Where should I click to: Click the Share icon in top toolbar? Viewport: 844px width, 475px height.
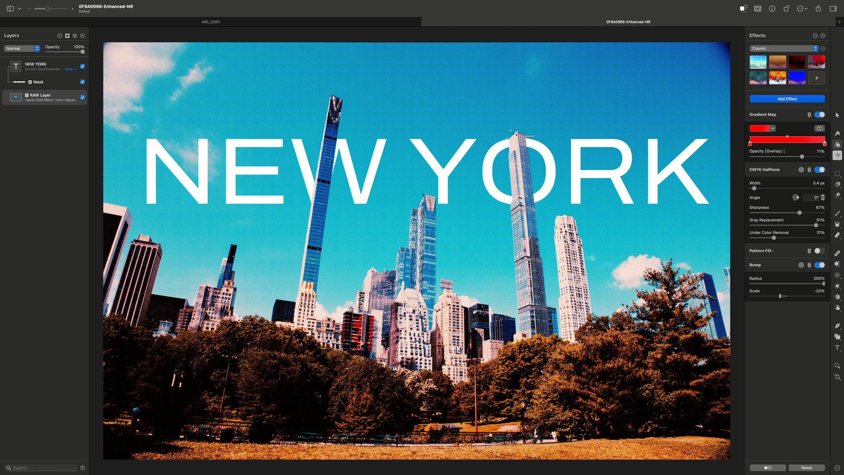(x=818, y=9)
